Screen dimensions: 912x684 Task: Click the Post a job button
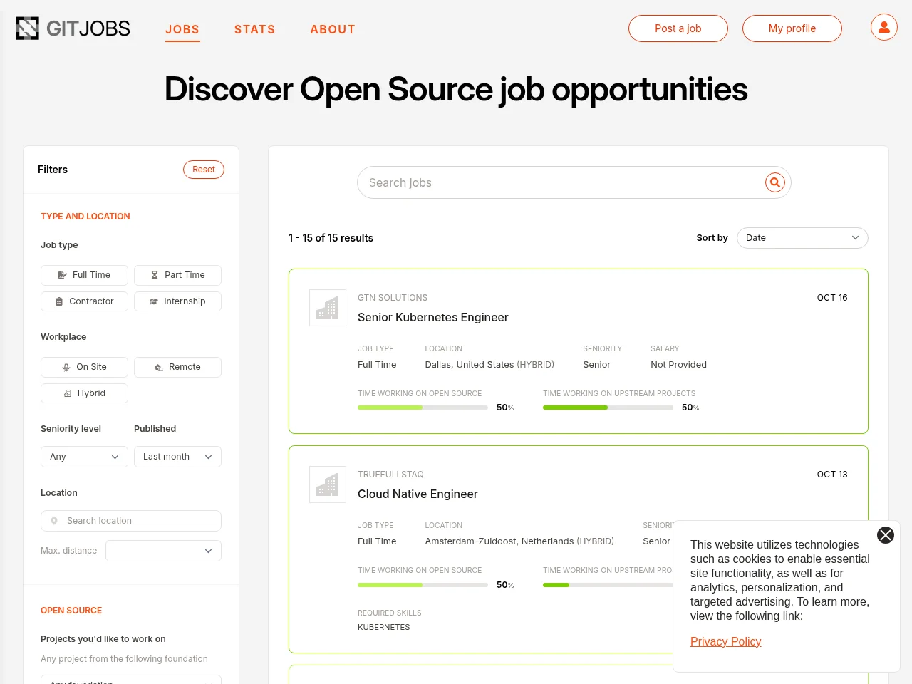[678, 28]
